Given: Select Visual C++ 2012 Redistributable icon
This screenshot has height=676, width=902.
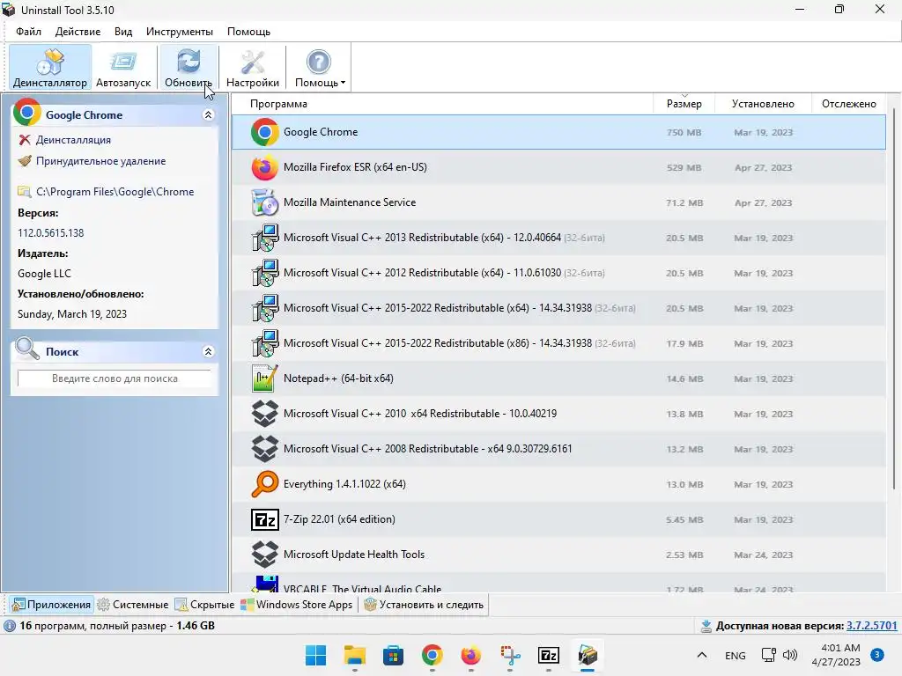Looking at the screenshot, I should [x=264, y=273].
